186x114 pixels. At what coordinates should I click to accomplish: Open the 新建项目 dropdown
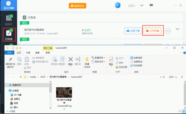(98, 58)
